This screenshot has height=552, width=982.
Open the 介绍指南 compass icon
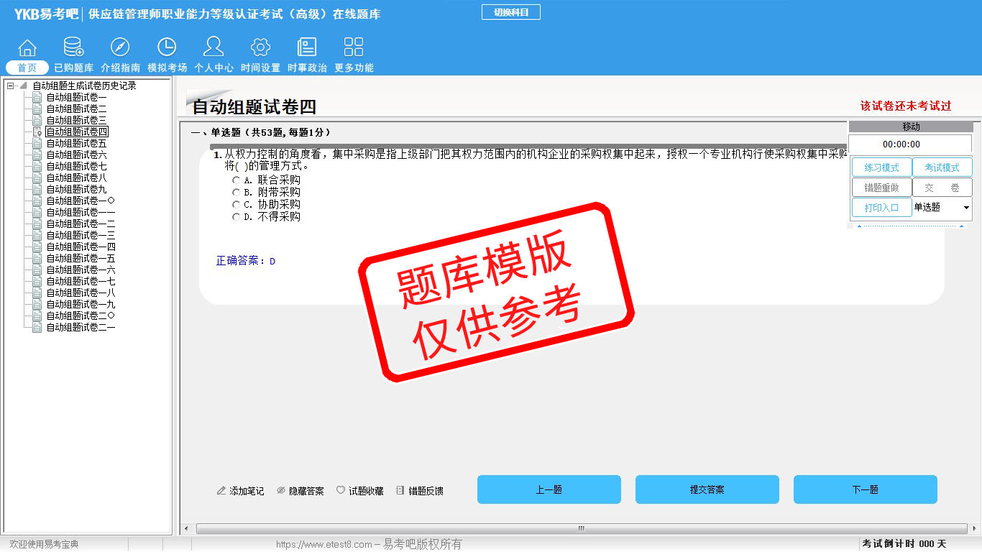click(x=120, y=47)
